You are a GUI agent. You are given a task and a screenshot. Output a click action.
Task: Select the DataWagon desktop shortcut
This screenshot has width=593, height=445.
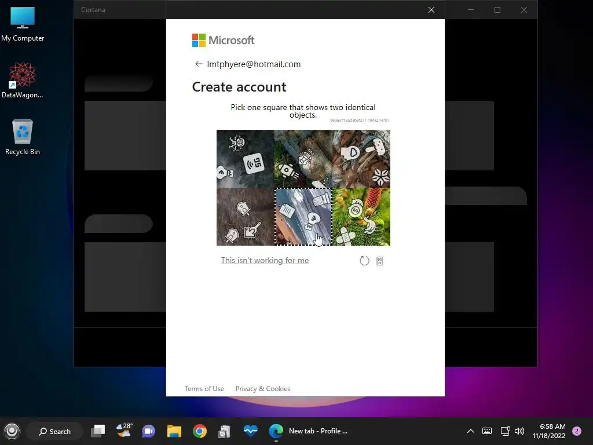pos(23,80)
